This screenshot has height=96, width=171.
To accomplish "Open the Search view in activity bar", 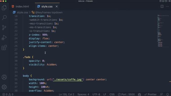I will [x=4, y=18].
